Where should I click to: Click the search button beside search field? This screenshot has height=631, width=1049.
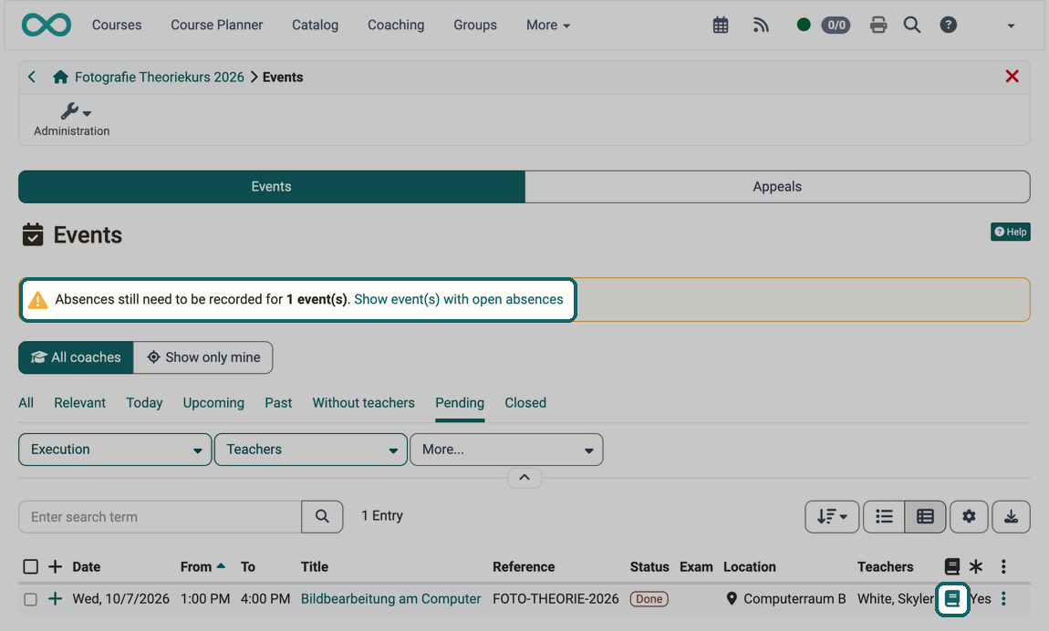322,517
